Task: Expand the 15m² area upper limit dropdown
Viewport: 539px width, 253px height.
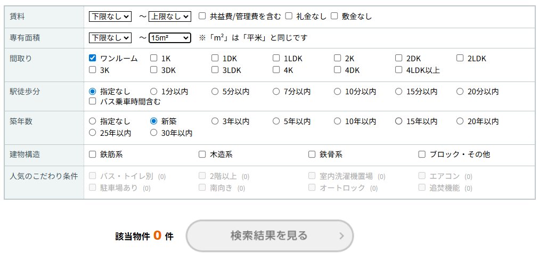Action: click(169, 38)
